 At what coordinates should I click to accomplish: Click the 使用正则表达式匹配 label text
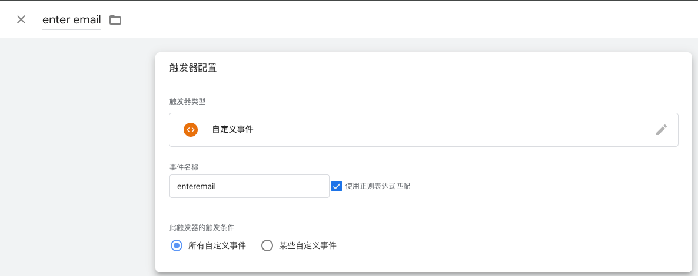[377, 186]
